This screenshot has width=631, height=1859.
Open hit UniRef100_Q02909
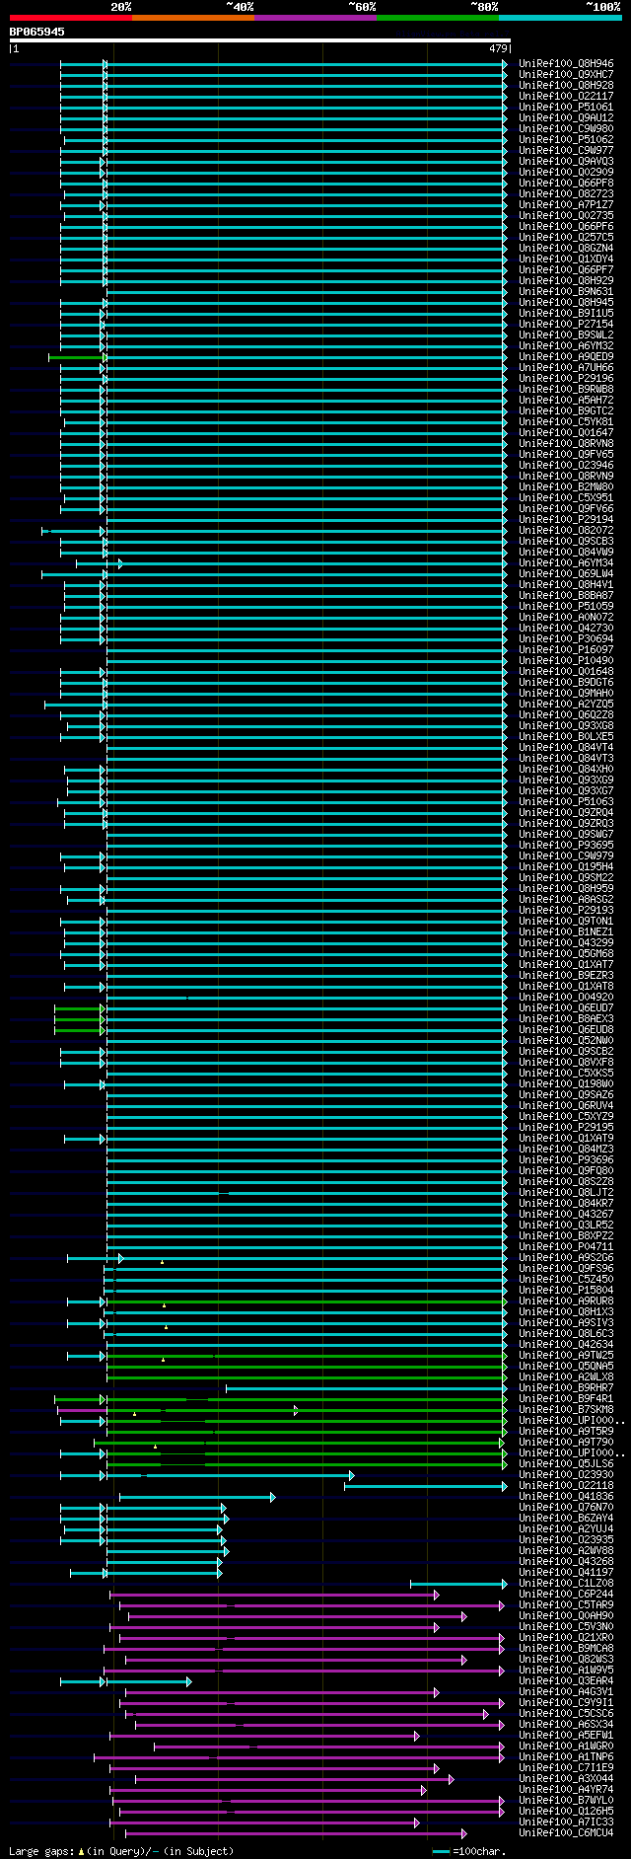point(566,173)
